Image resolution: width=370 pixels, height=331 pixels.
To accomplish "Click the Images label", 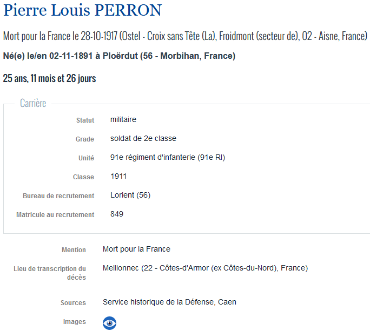I will pos(74,322).
